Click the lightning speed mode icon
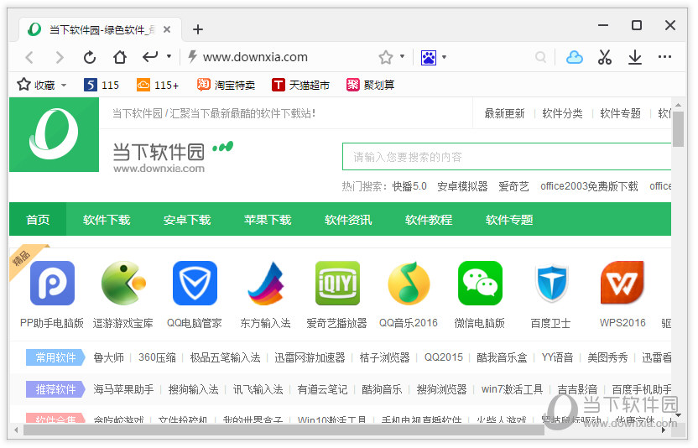This screenshot has width=698, height=448. [192, 56]
